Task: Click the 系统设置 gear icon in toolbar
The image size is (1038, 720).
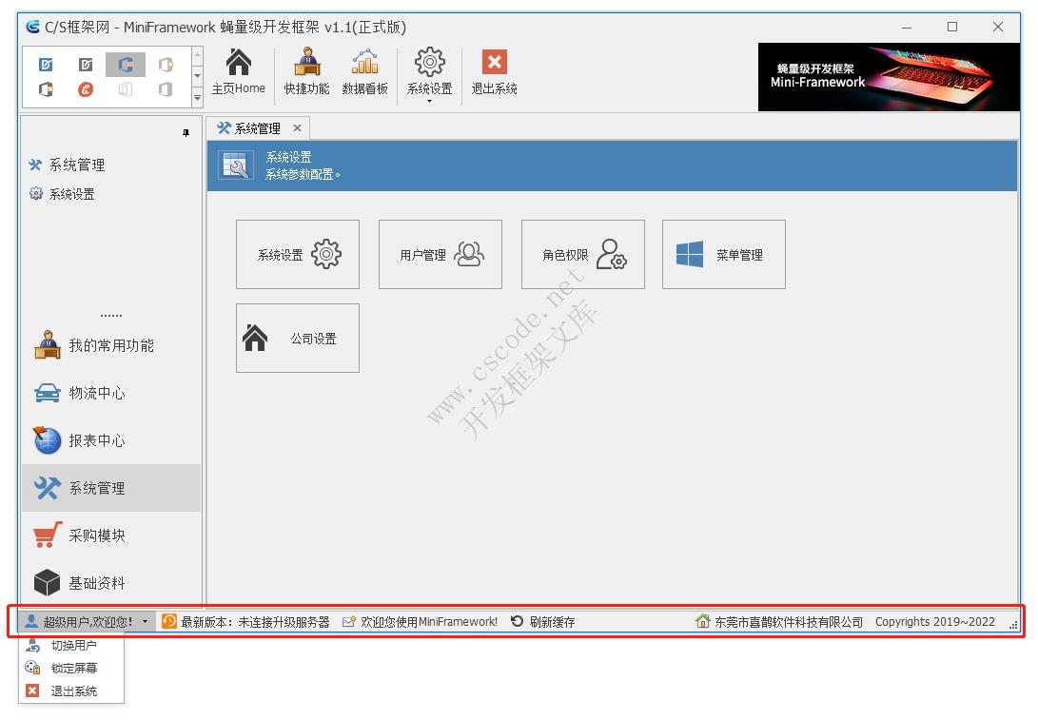Action: [x=428, y=71]
